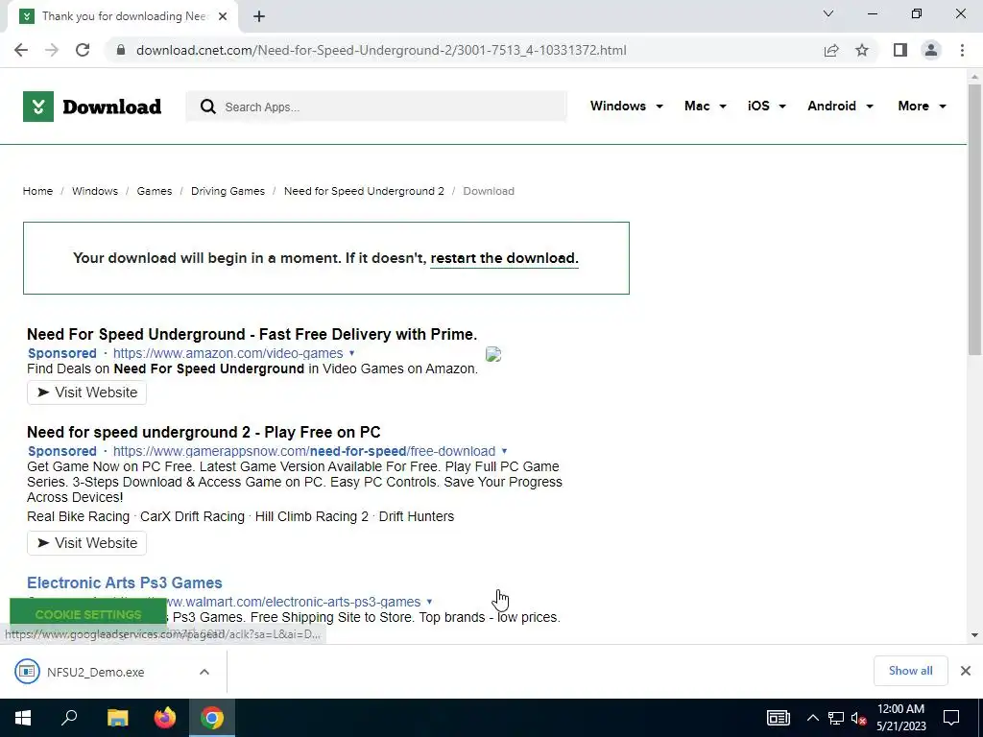The height and width of the screenshot is (737, 983).
Task: Open the Games breadcrumb link
Action: point(155,191)
